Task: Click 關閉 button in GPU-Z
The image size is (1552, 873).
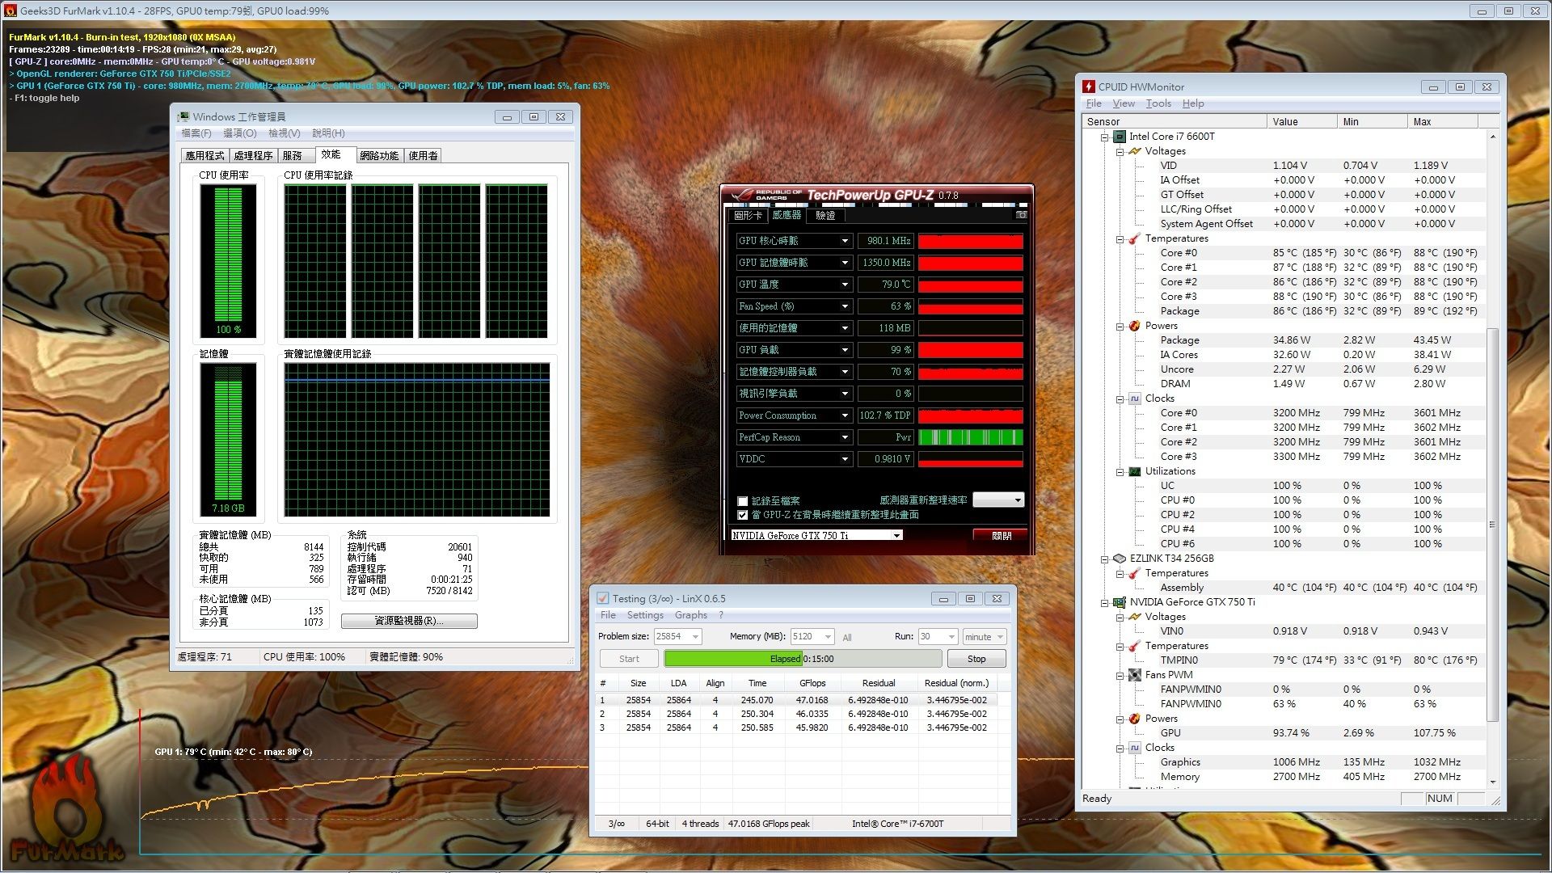Action: (x=1001, y=536)
